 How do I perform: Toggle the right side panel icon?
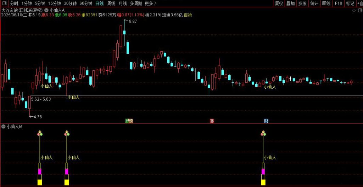click(x=359, y=11)
